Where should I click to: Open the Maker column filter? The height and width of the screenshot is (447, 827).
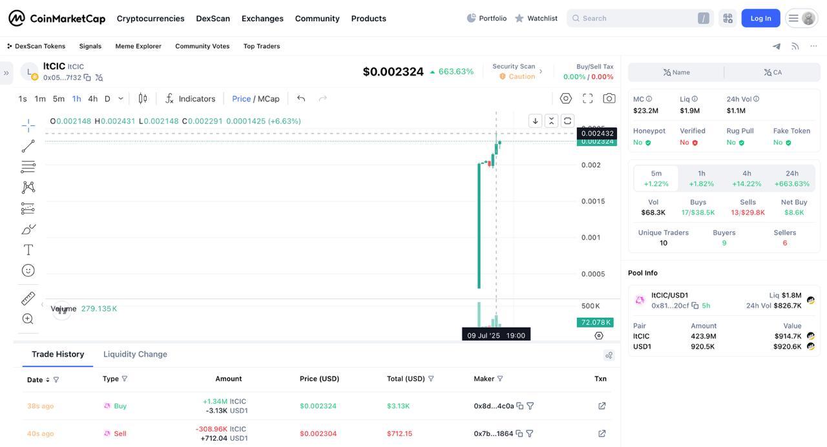tap(500, 379)
